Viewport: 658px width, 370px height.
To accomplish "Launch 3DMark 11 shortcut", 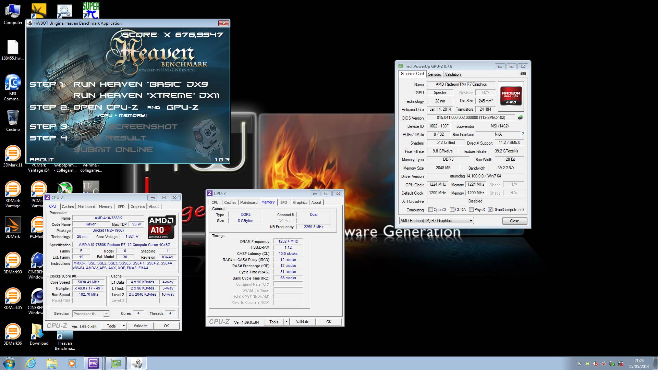I will point(13,157).
